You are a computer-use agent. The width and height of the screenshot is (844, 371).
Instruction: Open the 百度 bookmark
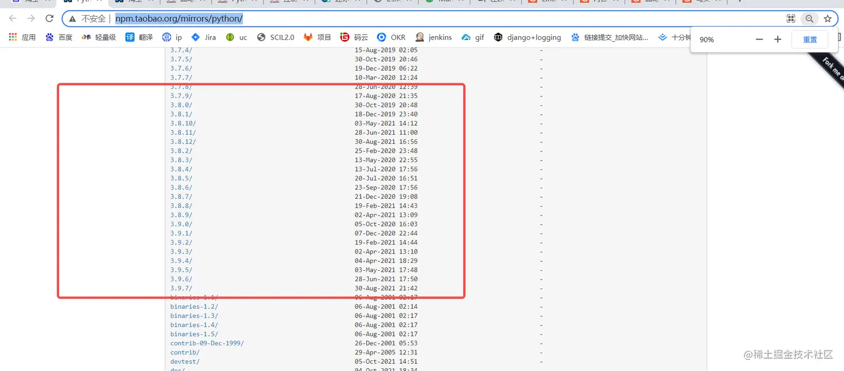click(59, 37)
